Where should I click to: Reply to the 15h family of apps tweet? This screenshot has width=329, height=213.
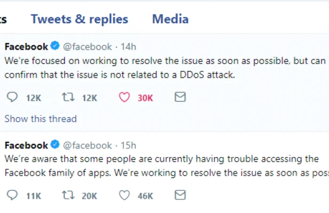[12, 195]
